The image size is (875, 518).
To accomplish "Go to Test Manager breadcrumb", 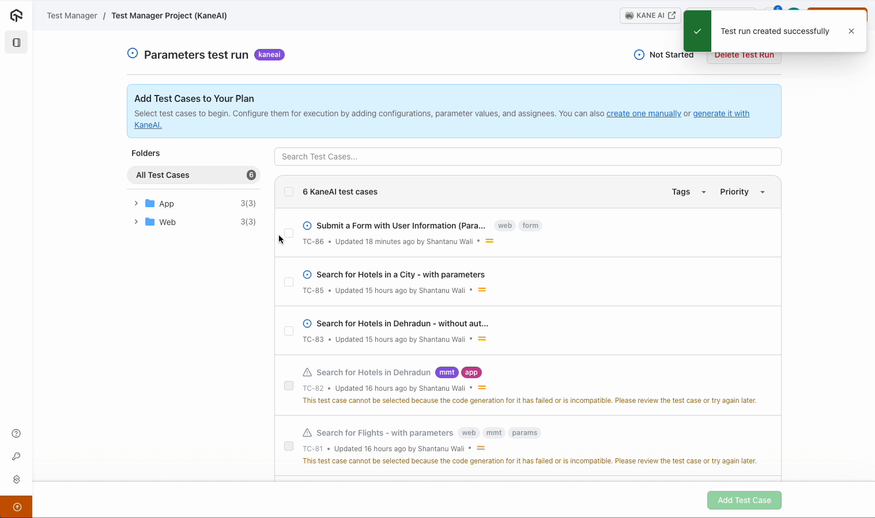I will point(72,16).
